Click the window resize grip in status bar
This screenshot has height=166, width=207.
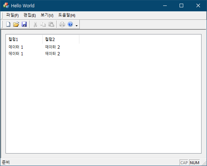click(204, 163)
